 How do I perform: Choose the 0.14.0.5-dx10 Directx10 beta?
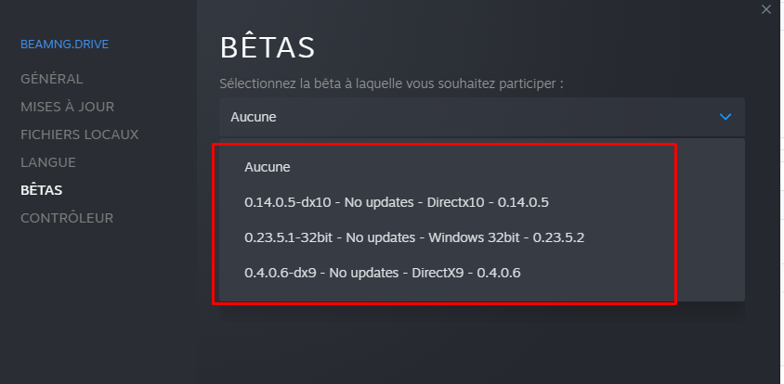point(397,202)
